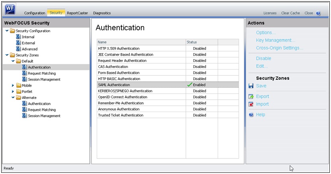Click the WF application logo icon
Viewport: 331px width, 174px height.
click(x=10, y=10)
